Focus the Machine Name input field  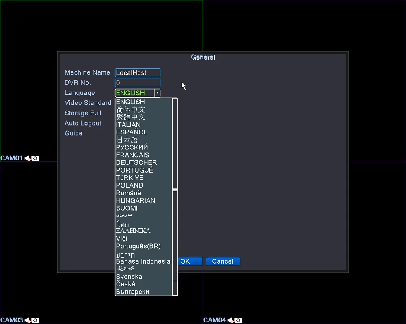138,73
